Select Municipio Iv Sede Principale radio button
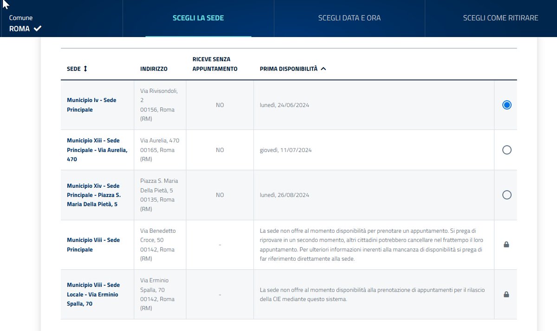Viewport: 557px width, 331px height. point(507,105)
